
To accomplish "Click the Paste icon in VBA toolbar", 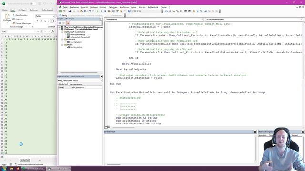I will [x=81, y=11].
